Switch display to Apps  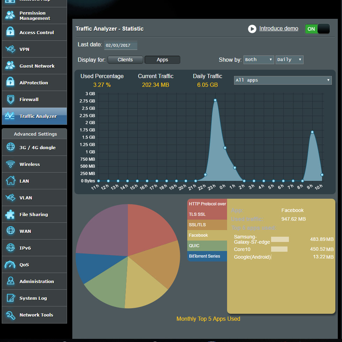click(162, 60)
